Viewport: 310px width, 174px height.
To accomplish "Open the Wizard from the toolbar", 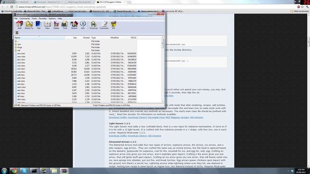I will tap(74, 25).
